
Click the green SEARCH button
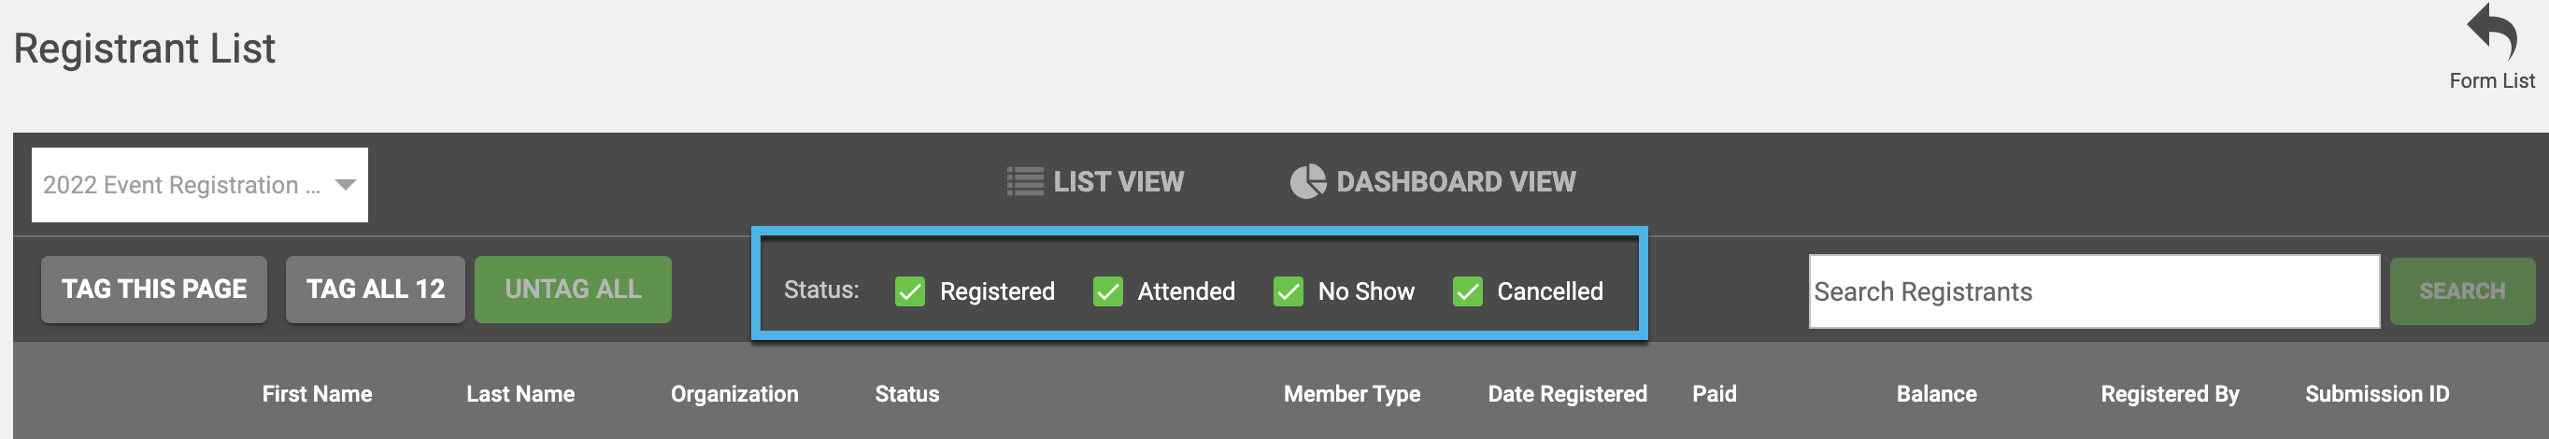2462,291
